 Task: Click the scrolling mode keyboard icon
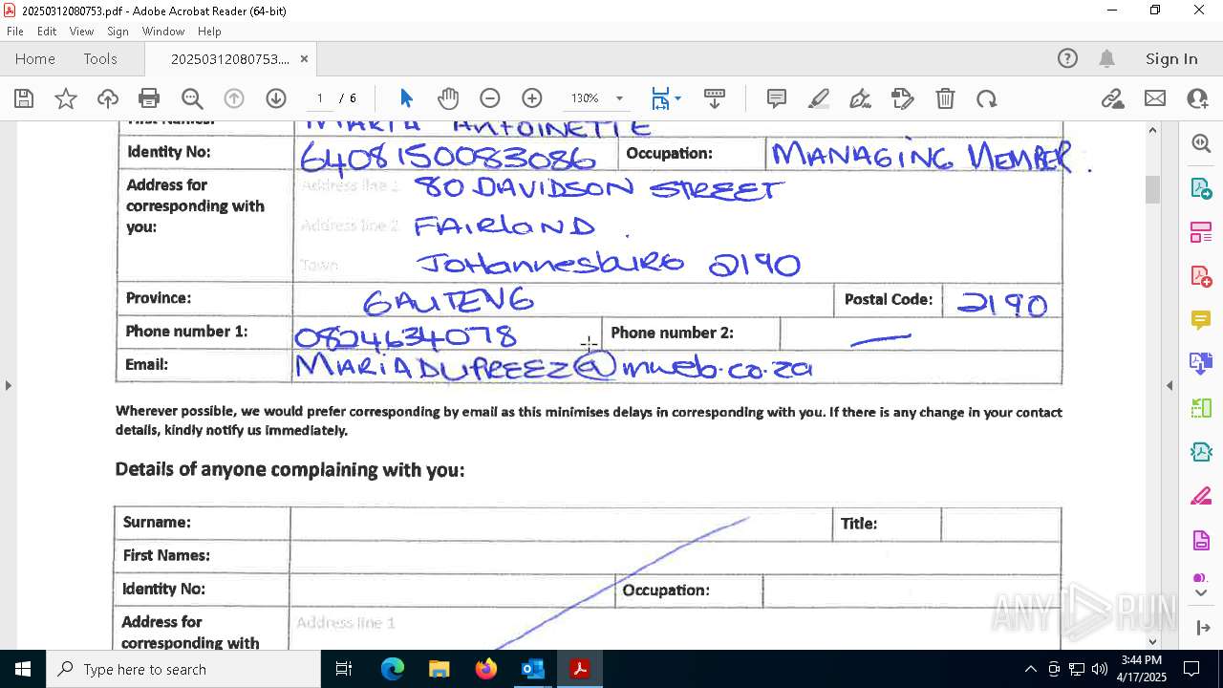coord(715,98)
